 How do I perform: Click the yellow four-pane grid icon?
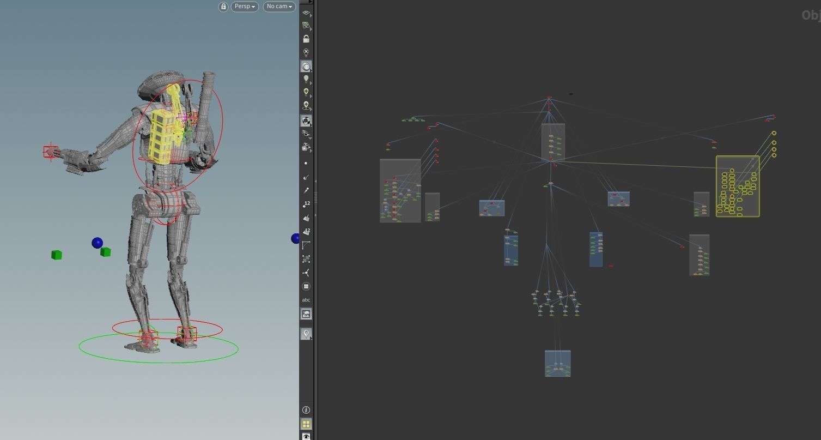(306, 424)
